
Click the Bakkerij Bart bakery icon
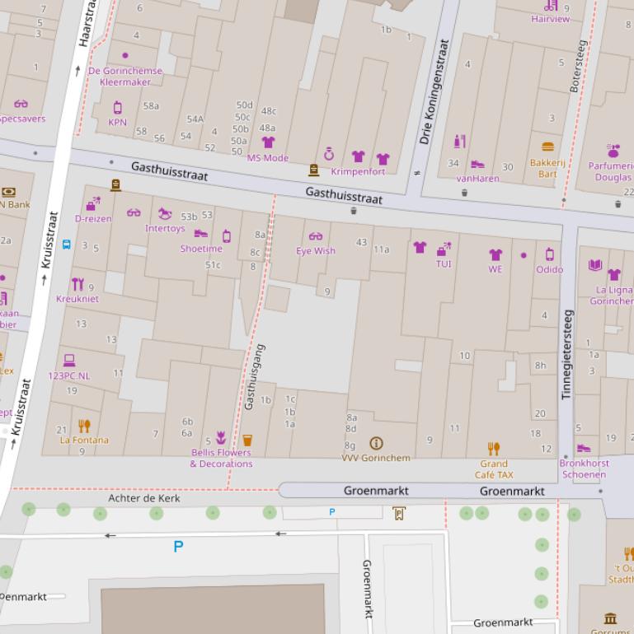[x=547, y=147]
